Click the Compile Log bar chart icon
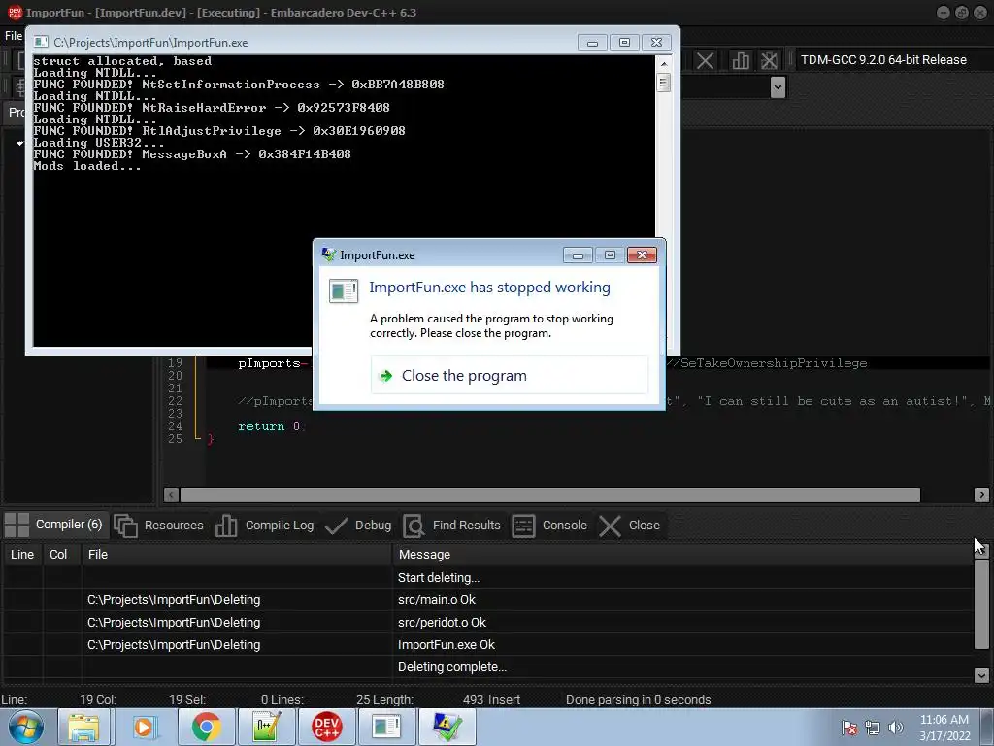This screenshot has height=746, width=994. click(226, 526)
